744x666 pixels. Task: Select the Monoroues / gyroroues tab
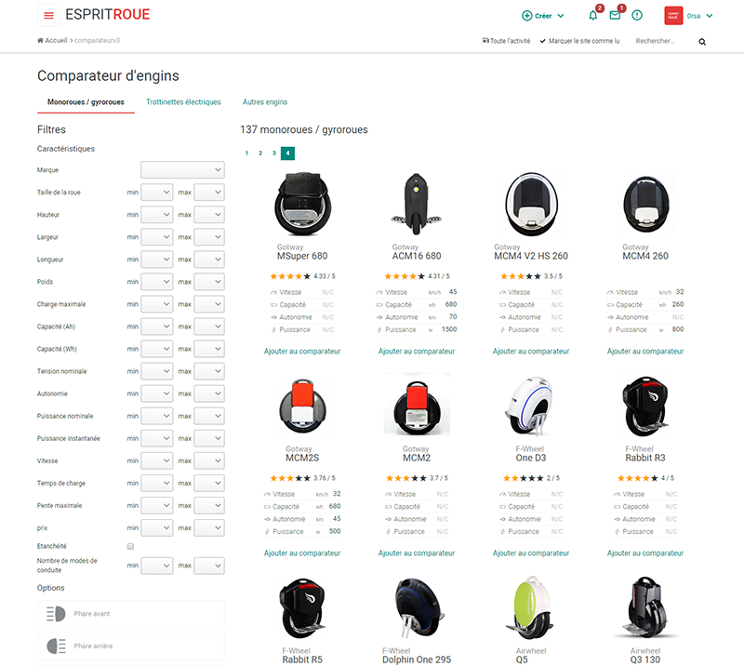pos(86,102)
